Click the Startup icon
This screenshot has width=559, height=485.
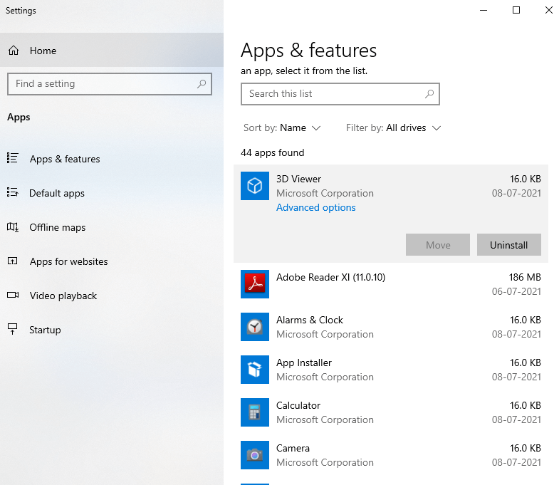tap(13, 329)
